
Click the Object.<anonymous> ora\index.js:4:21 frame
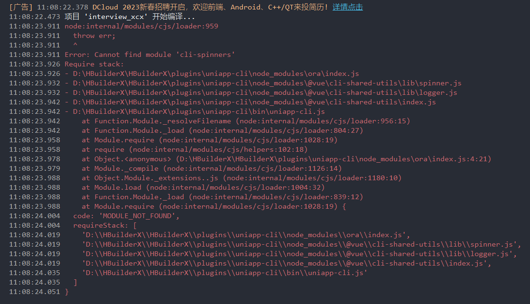point(286,159)
